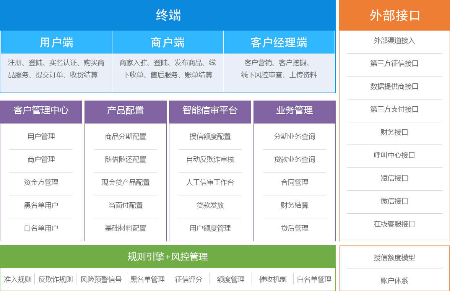Select 第三方征信接口 in external interfaces
The height and width of the screenshot is (291, 450).
(x=394, y=63)
